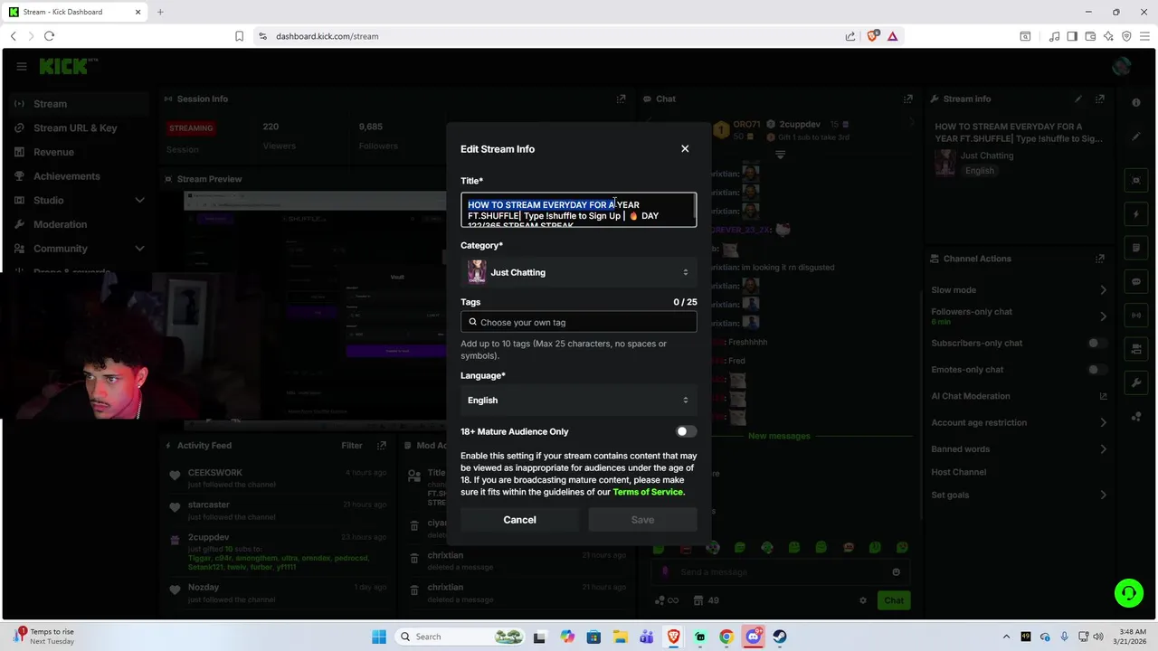Open Steam from the taskbar
1158x651 pixels.
point(779,637)
